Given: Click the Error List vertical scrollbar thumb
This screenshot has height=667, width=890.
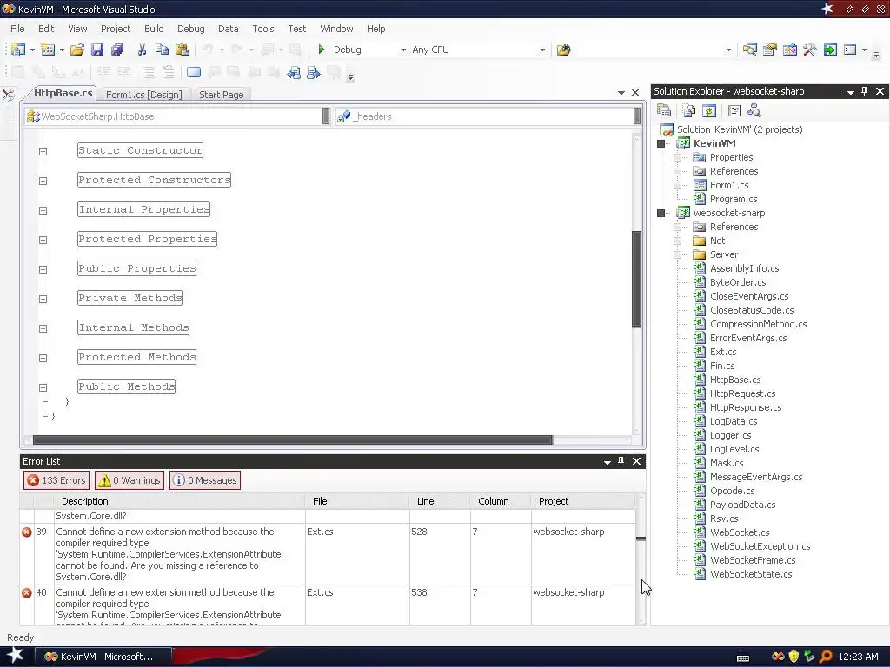Looking at the screenshot, I should coord(641,538).
